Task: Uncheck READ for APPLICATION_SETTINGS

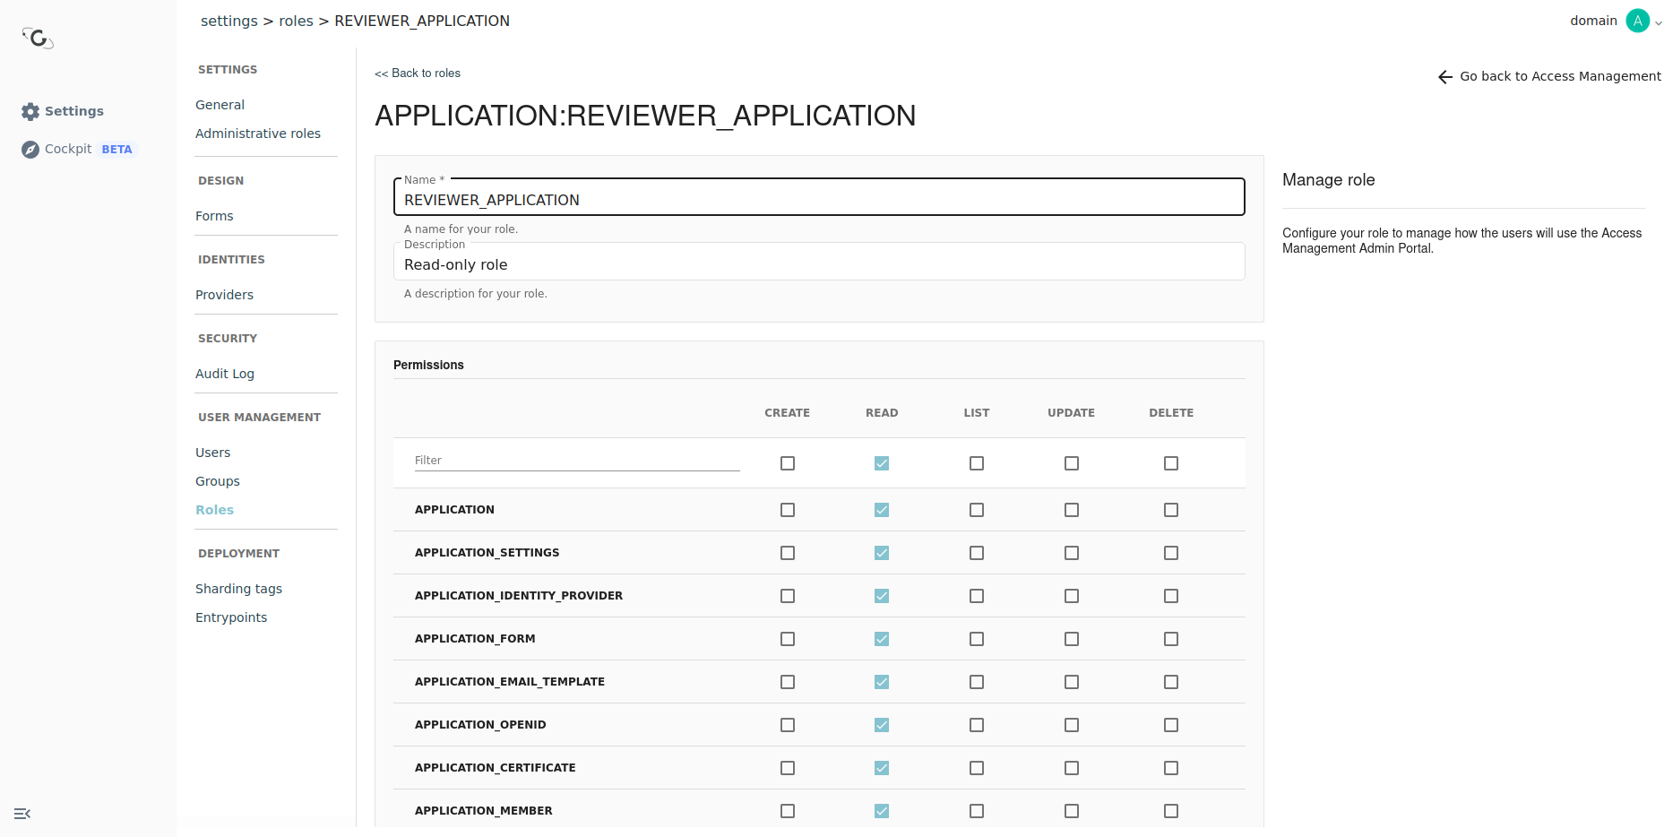Action: pos(882,553)
